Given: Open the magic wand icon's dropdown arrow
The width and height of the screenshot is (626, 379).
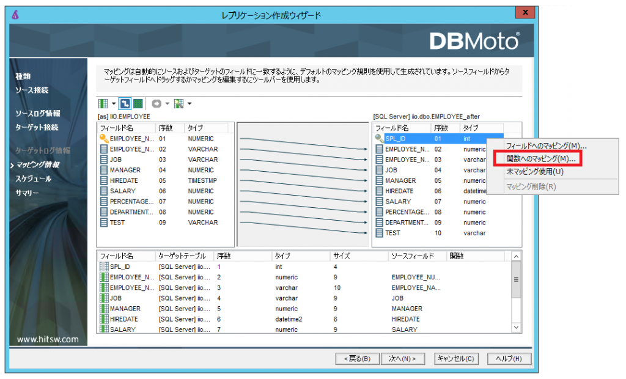Looking at the screenshot, I should [188, 103].
